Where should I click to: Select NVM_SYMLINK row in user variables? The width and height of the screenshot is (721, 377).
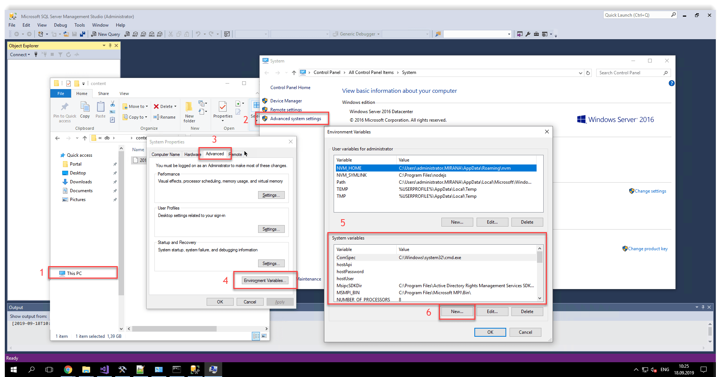pyautogui.click(x=351, y=175)
